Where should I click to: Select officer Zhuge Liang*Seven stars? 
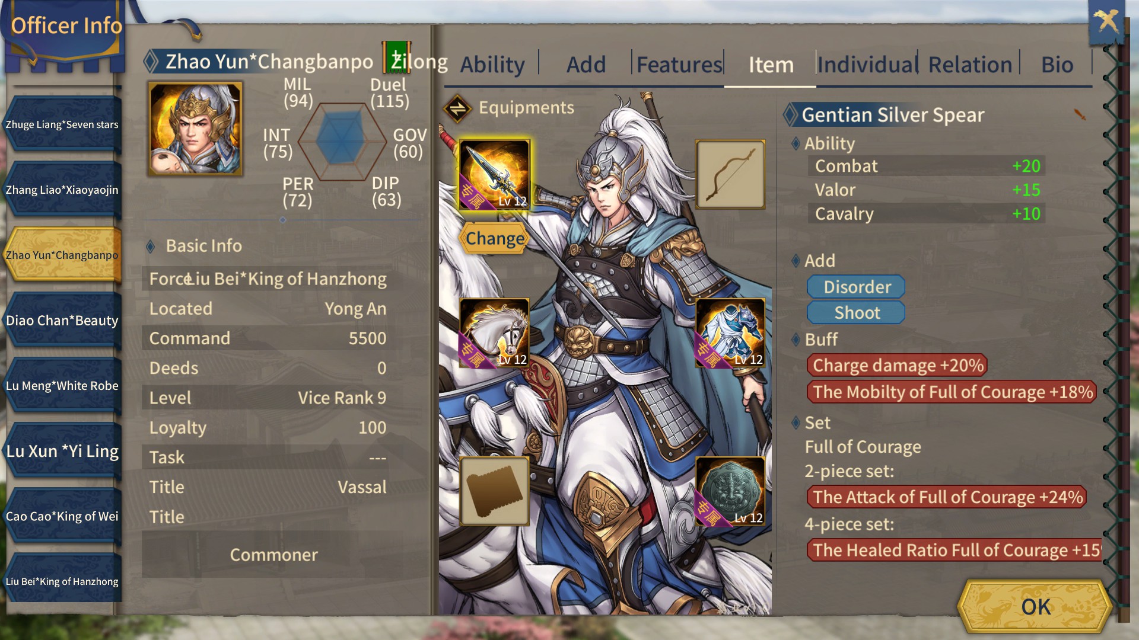(62, 125)
